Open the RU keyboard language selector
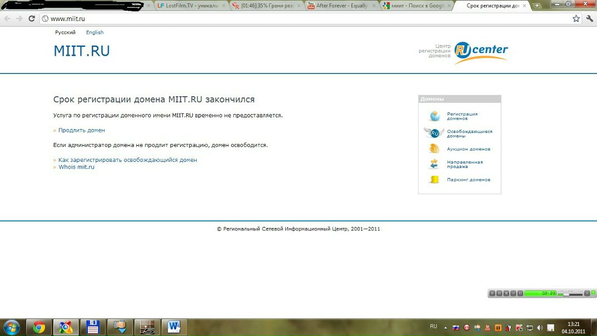 point(434,327)
